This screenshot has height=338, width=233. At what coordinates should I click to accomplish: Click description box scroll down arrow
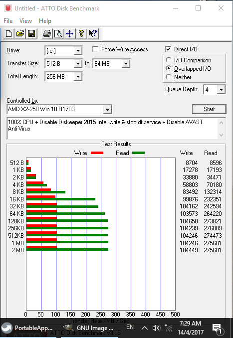click(221, 135)
